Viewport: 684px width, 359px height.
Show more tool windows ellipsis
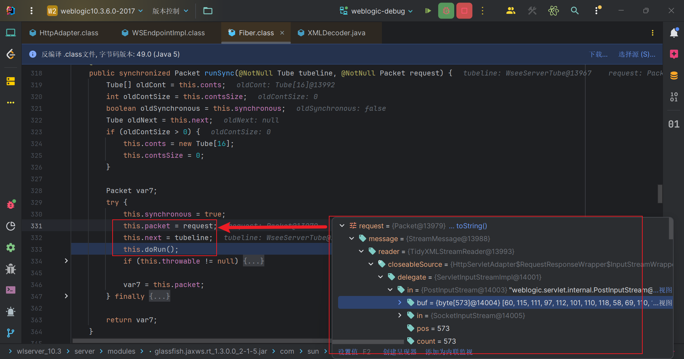pos(11,103)
